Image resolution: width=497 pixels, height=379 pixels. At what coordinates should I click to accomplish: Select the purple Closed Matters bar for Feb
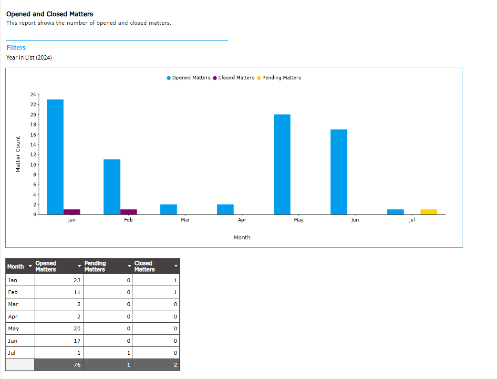pos(129,212)
